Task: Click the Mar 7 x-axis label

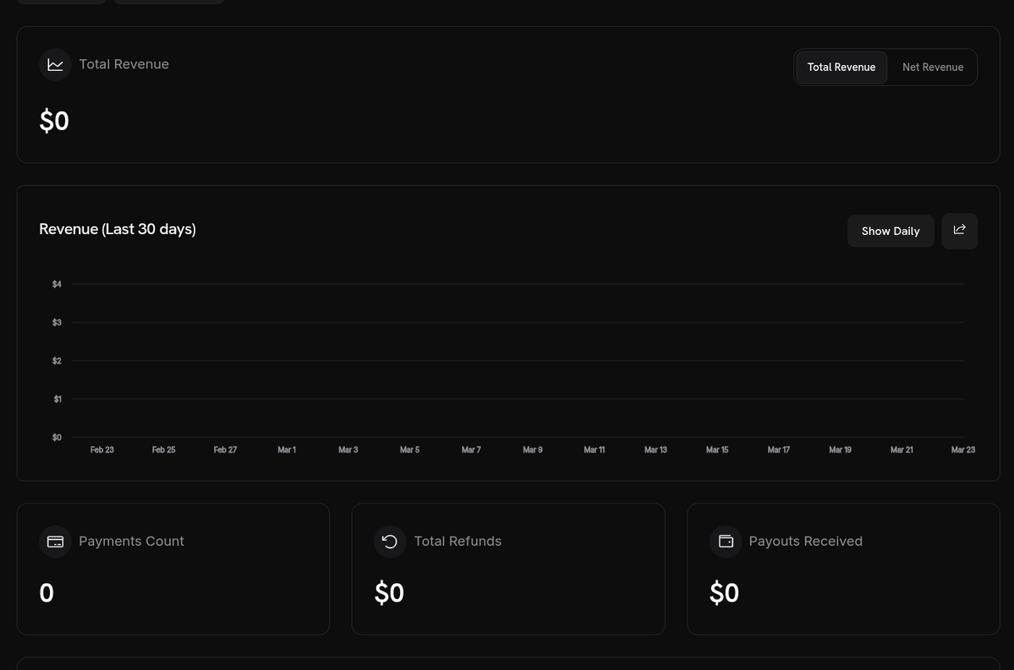Action: tap(471, 449)
